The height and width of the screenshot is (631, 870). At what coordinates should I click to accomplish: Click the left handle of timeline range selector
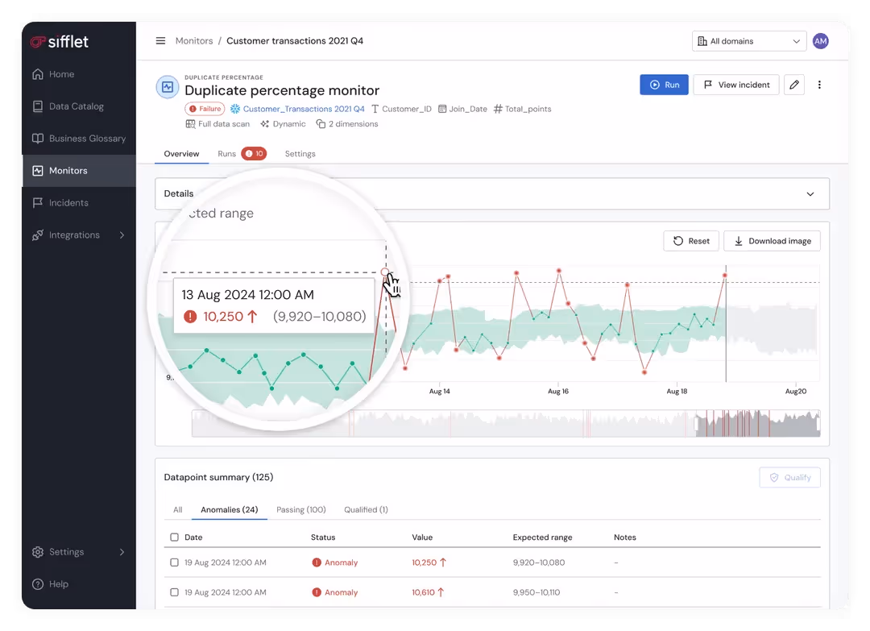pos(696,424)
